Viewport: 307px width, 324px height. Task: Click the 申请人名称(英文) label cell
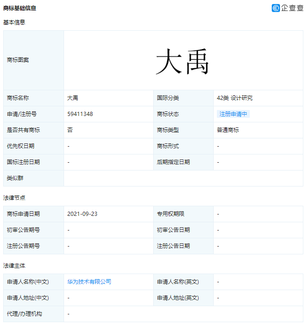click(183, 282)
